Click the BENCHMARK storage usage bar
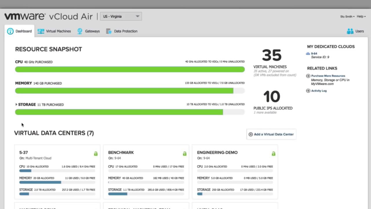The image size is (371, 209). click(x=146, y=194)
